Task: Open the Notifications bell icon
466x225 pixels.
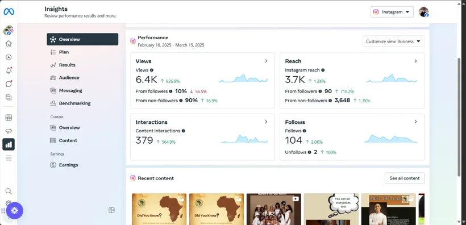Action: pos(9,70)
